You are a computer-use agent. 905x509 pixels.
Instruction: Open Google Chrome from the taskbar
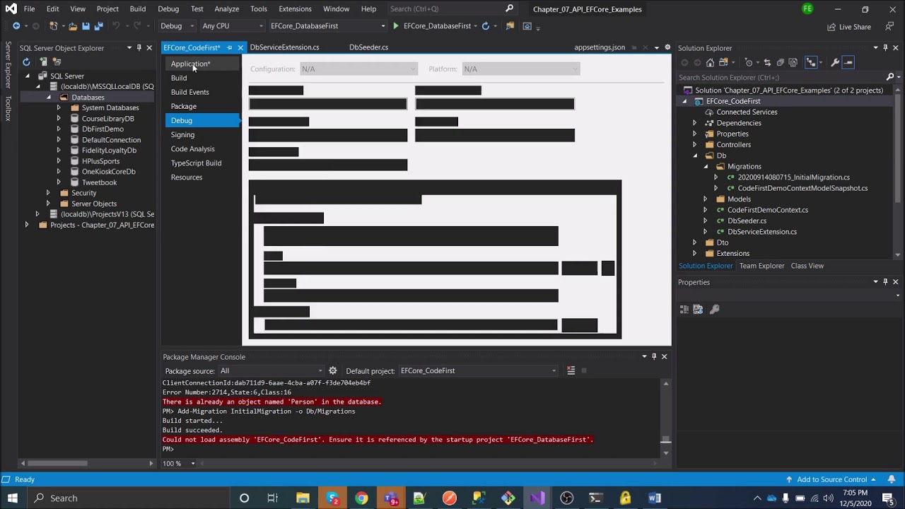coord(361,498)
